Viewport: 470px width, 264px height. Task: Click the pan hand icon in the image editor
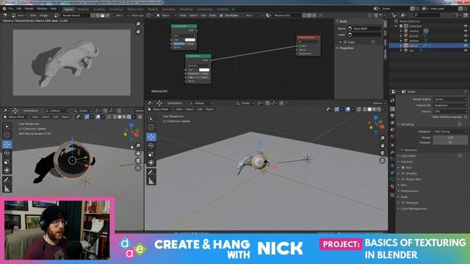[138, 31]
